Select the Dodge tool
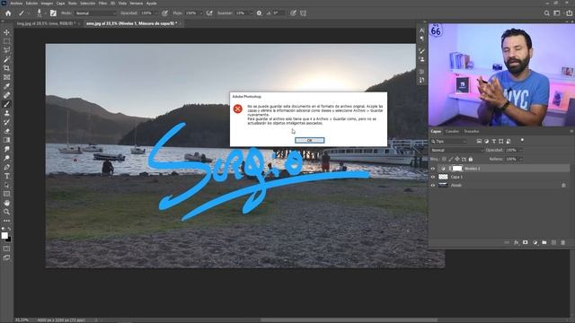 pyautogui.click(x=6, y=158)
